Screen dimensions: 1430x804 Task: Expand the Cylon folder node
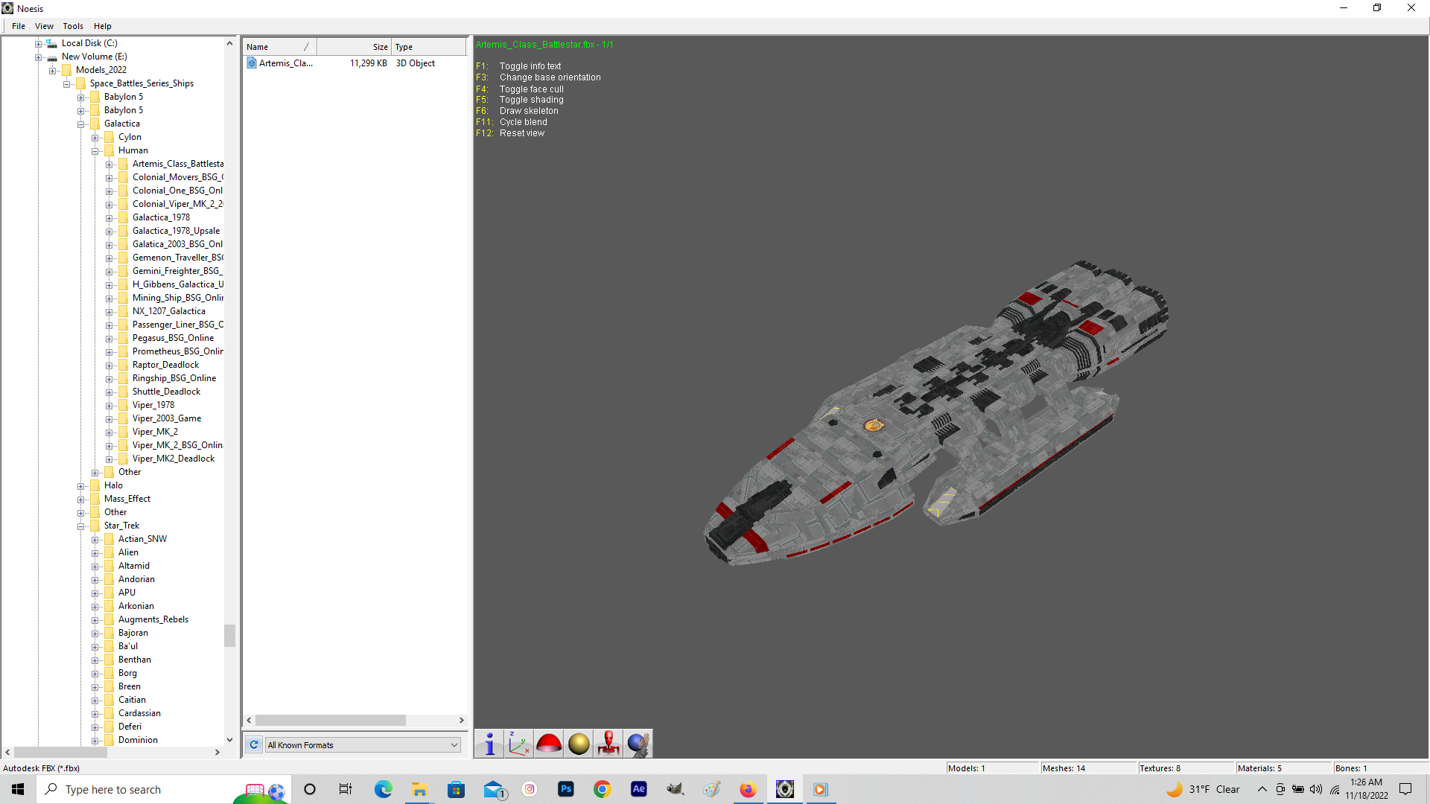click(x=95, y=138)
